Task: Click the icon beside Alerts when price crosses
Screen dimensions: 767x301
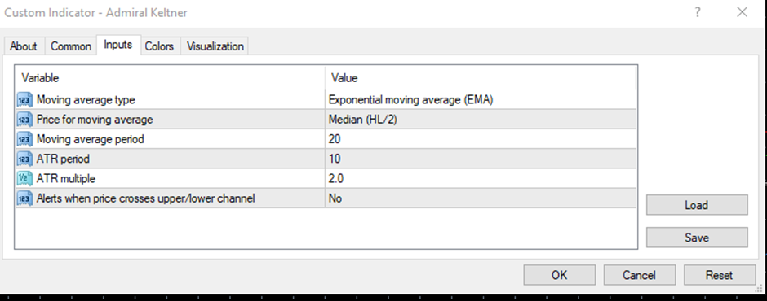Action: (24, 198)
